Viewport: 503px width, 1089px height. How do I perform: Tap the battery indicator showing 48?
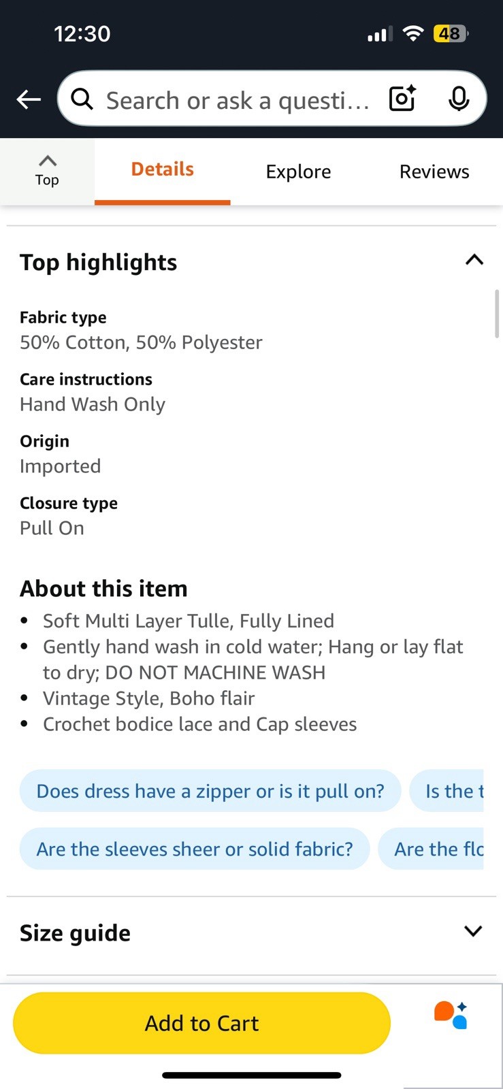451,33
